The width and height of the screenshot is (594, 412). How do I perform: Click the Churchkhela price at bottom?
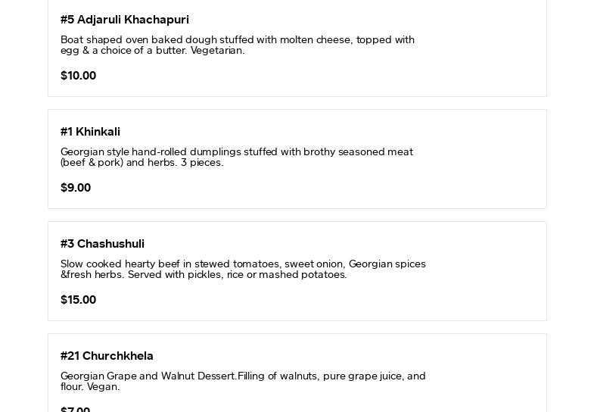(75, 409)
